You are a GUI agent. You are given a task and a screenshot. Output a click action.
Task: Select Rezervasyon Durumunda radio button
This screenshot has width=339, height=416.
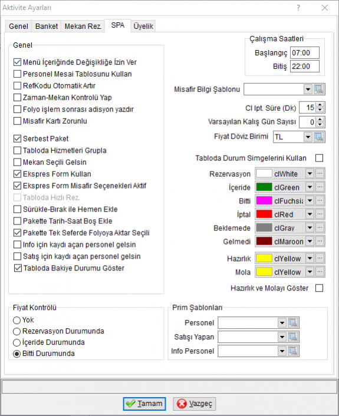pos(17,331)
